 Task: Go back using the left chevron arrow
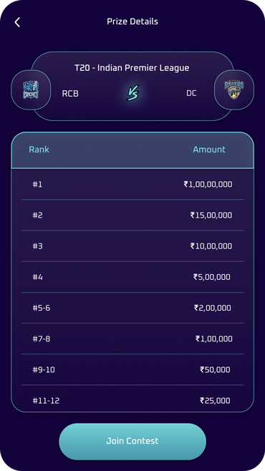(17, 22)
